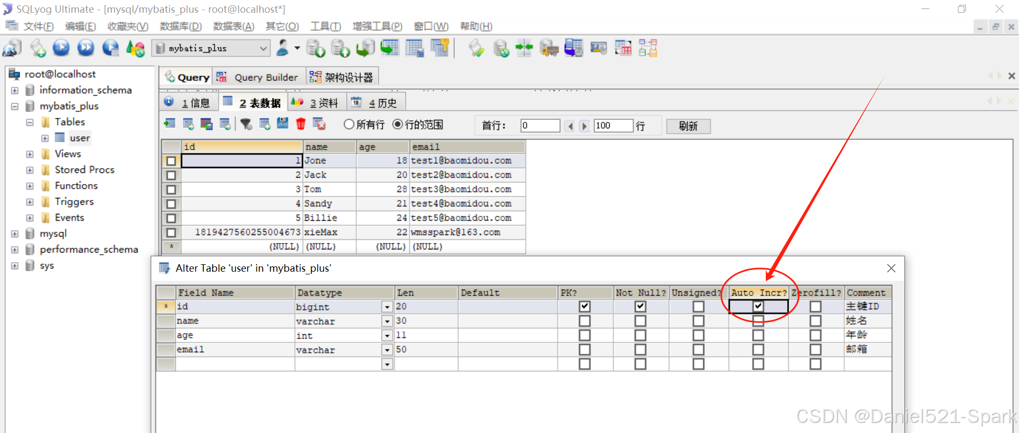Viewport: 1019px width, 433px height.
Task: Toggle PK? checkbox for id field
Action: [x=585, y=307]
